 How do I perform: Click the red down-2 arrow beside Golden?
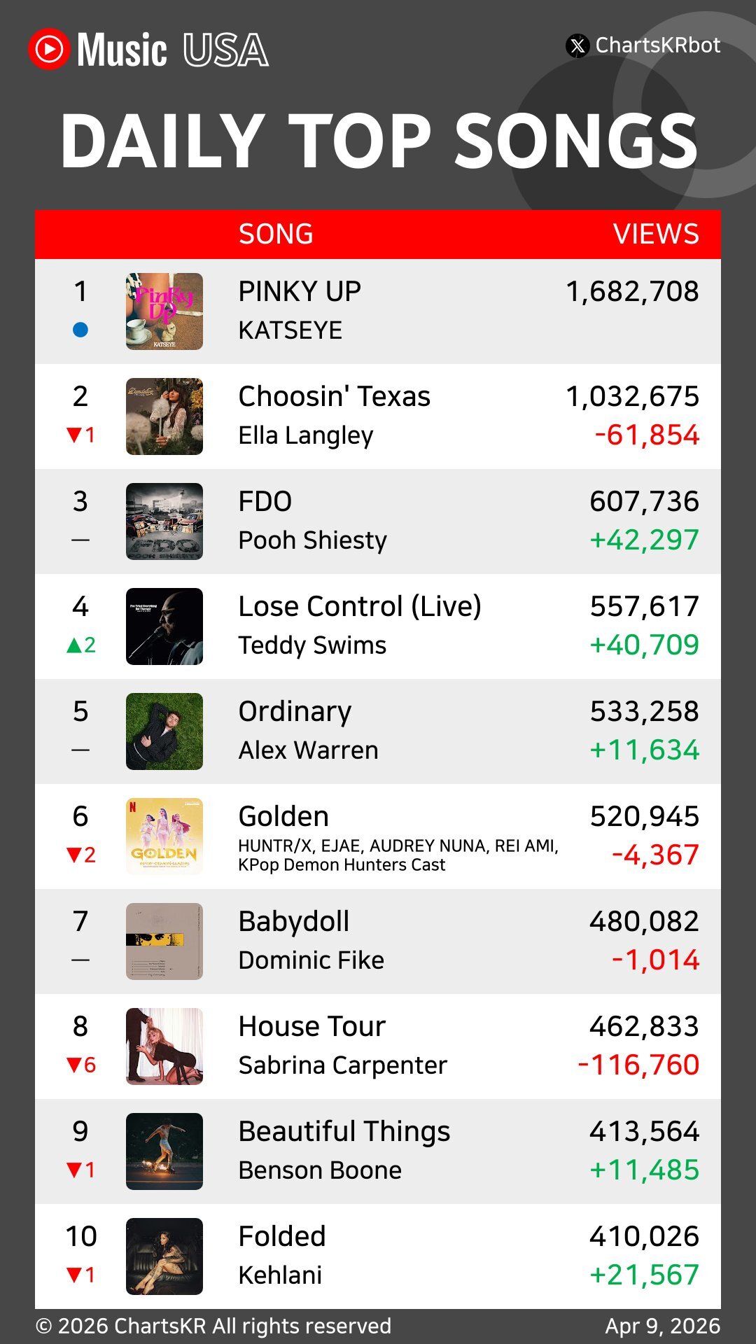74,855
